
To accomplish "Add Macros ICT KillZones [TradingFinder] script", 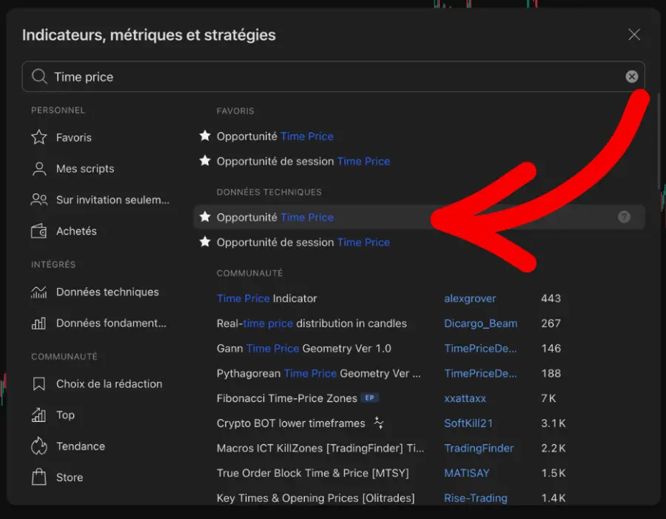I will (x=320, y=449).
